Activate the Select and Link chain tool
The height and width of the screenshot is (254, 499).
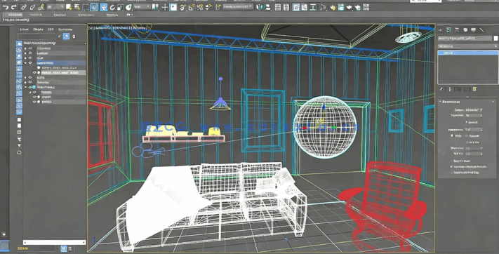point(24,7)
